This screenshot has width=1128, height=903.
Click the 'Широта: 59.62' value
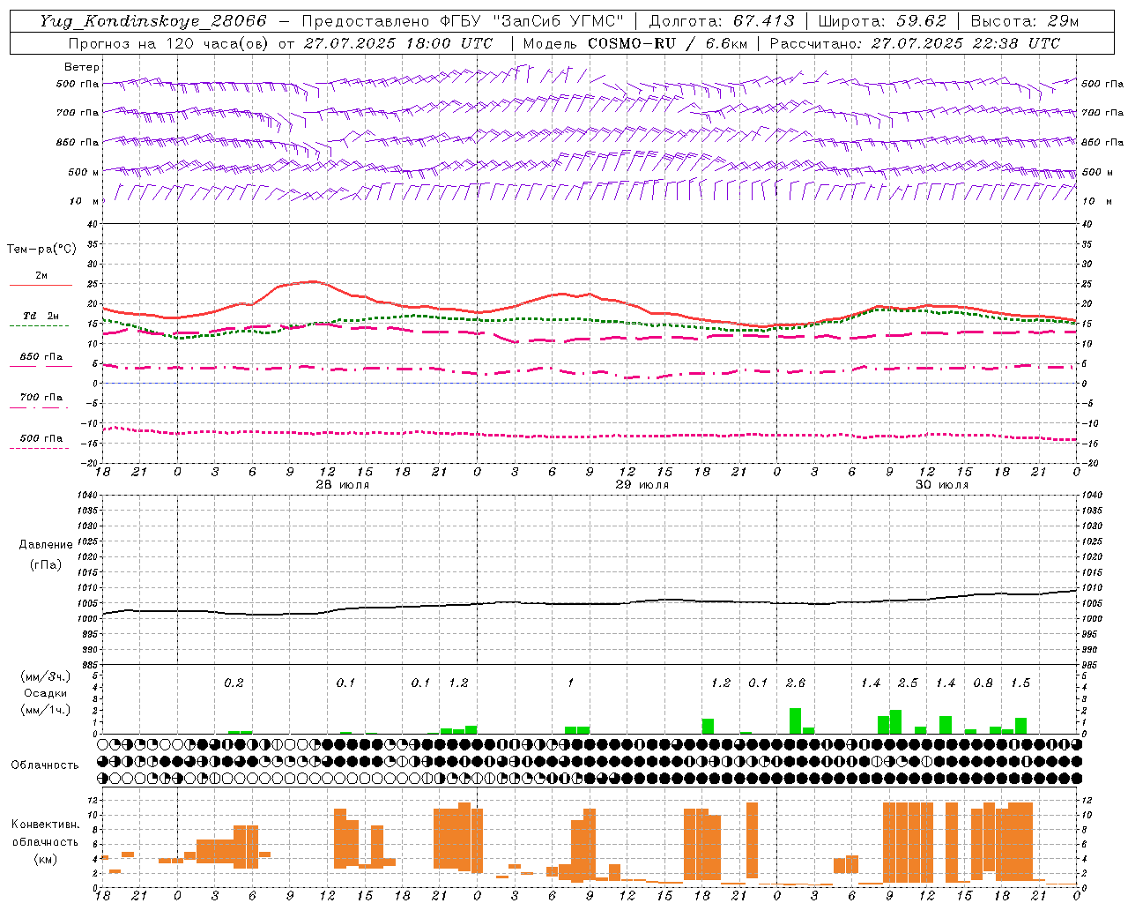(x=882, y=21)
